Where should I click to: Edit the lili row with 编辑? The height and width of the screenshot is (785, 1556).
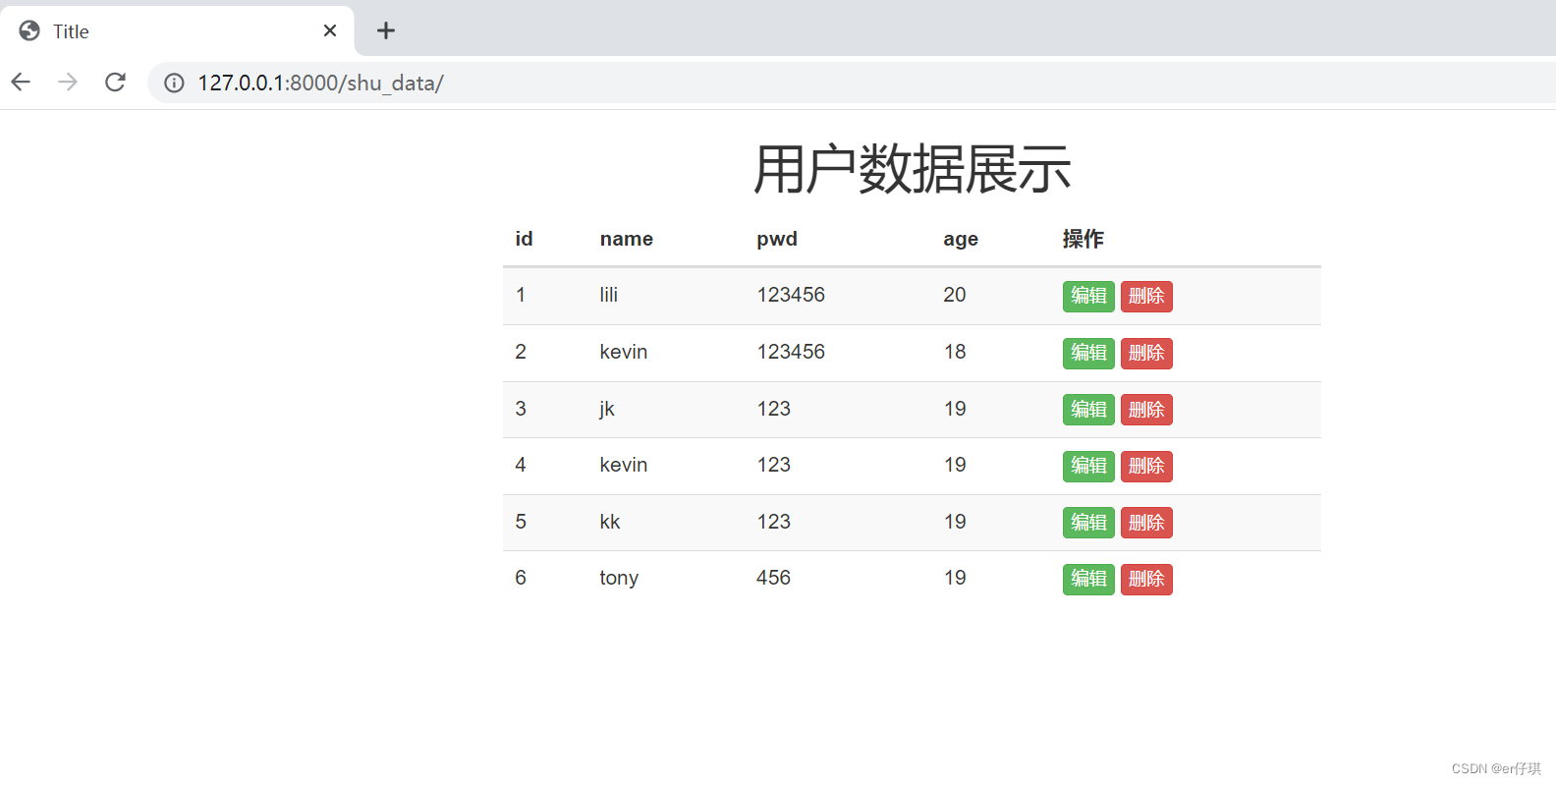[1088, 296]
